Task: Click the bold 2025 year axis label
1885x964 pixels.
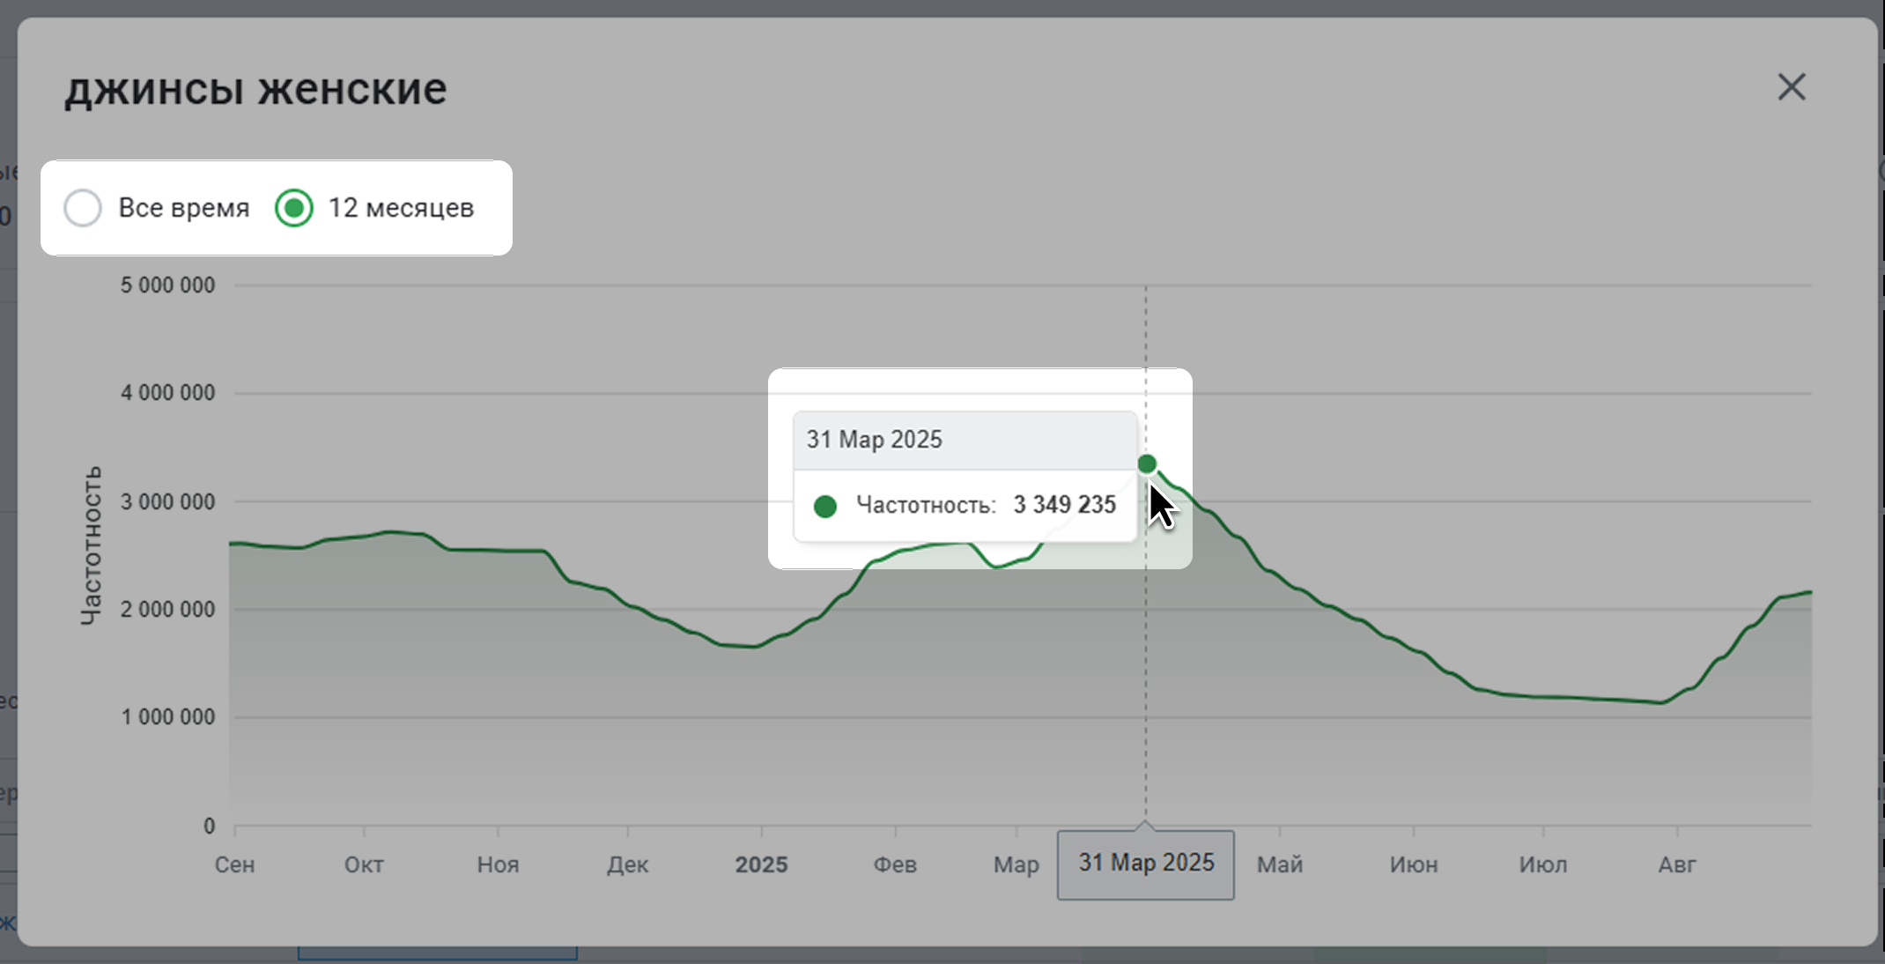Action: (761, 864)
